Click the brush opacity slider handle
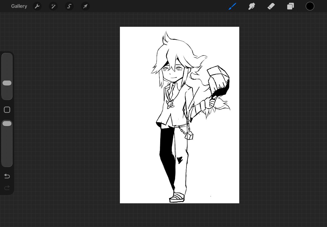 (x=7, y=124)
